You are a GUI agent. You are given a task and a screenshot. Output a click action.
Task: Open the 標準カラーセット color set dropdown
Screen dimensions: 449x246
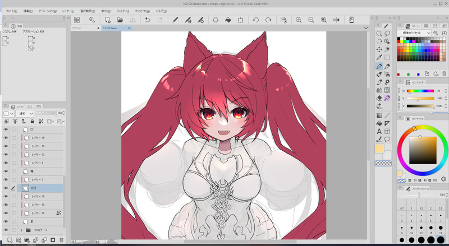[415, 33]
